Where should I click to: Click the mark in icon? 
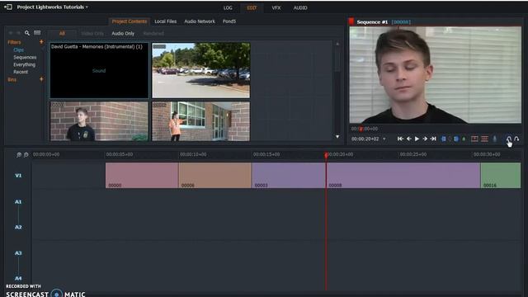coord(444,139)
